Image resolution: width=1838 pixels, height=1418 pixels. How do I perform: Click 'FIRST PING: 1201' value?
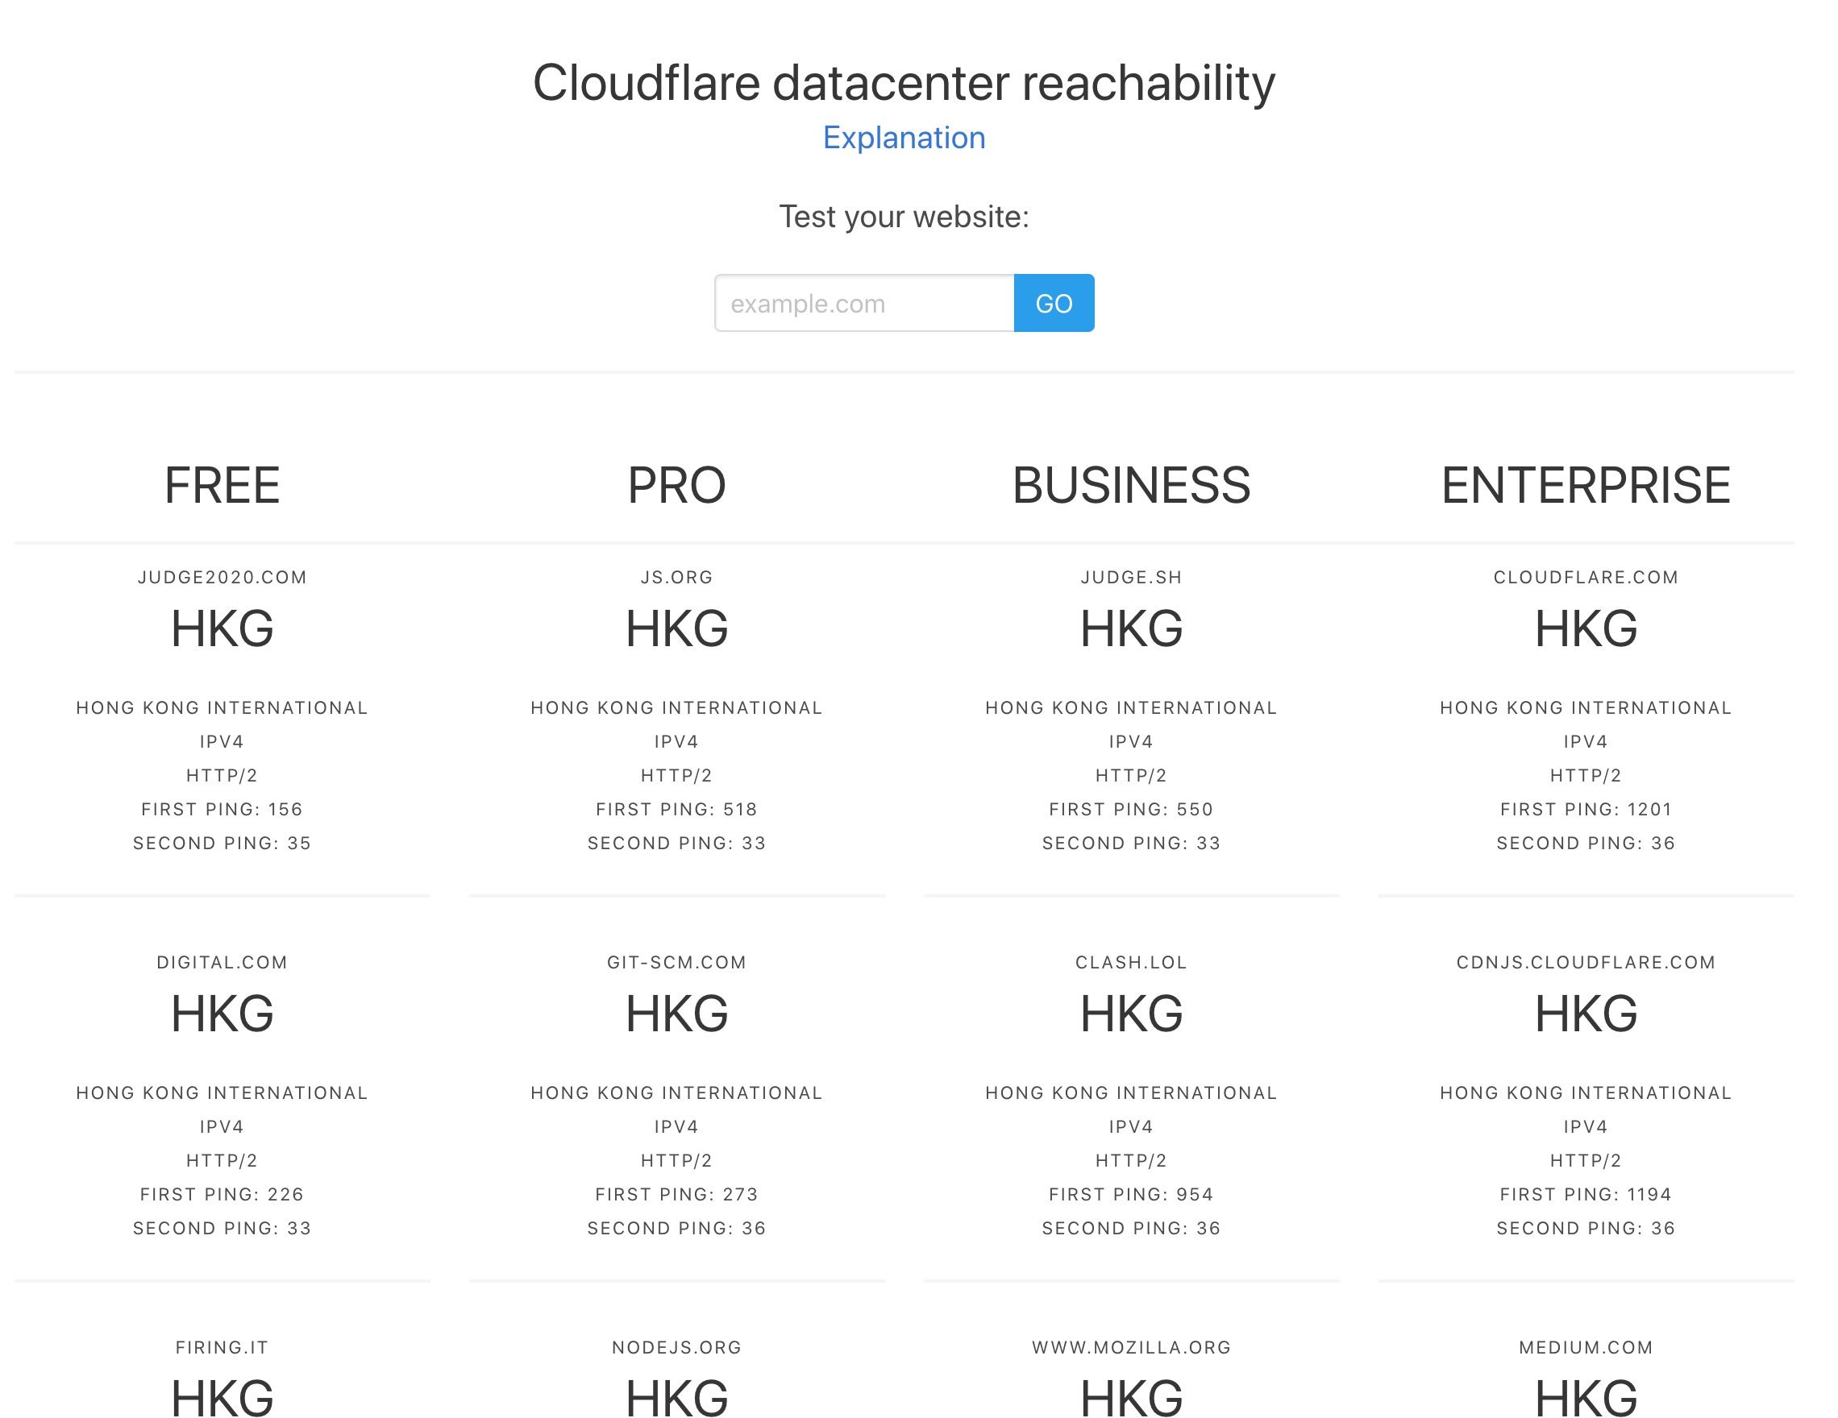click(1586, 809)
